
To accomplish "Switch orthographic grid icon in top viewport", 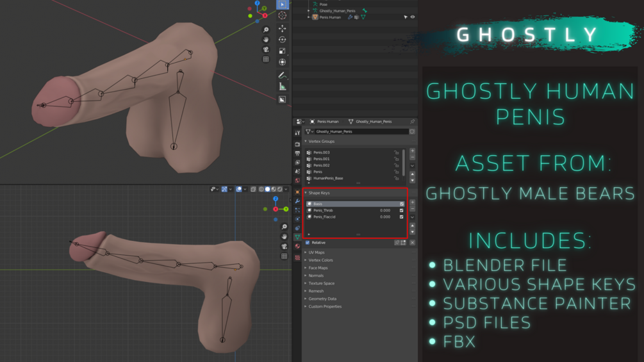I will (x=266, y=60).
